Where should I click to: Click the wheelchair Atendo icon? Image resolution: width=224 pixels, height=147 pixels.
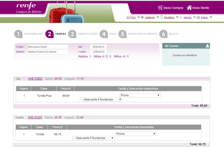(x=181, y=18)
